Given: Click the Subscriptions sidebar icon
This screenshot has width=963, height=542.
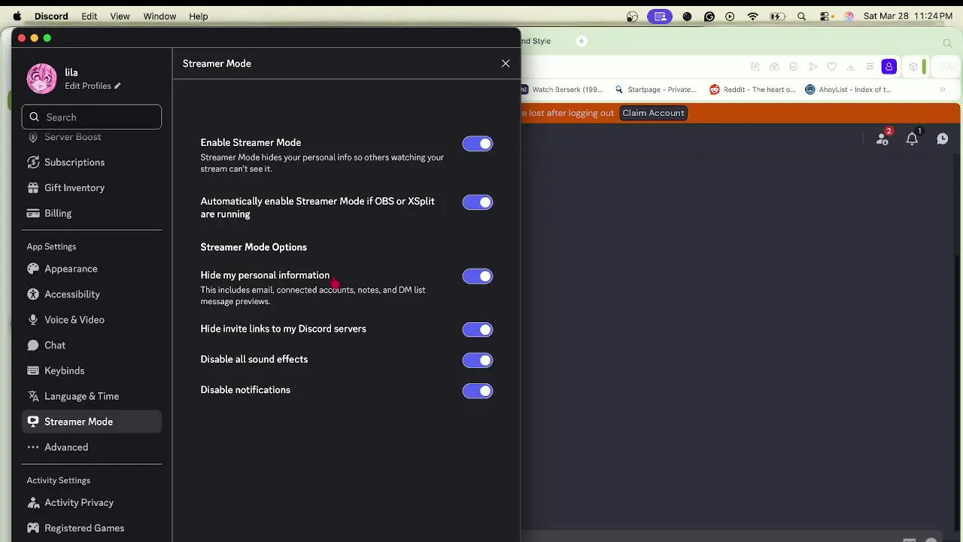Looking at the screenshot, I should coord(33,163).
